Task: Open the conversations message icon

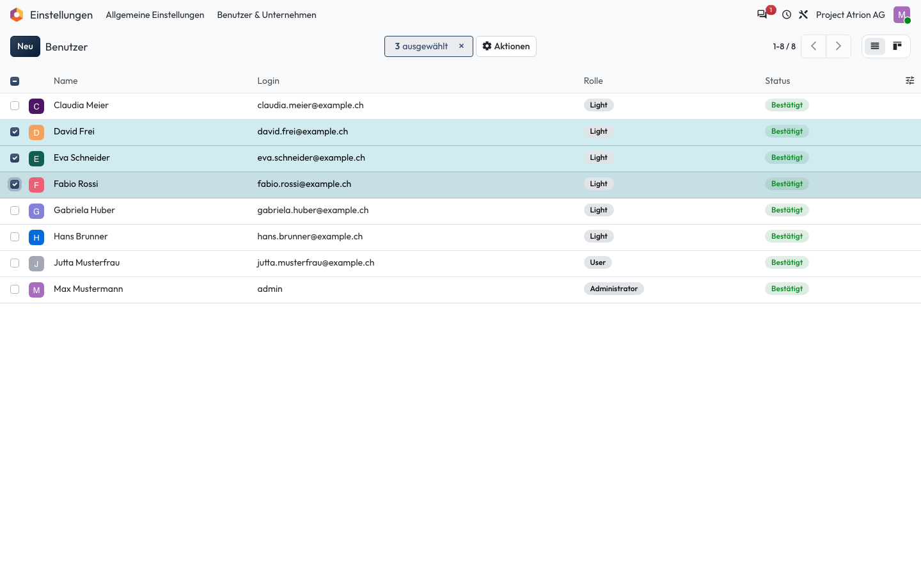Action: 762,15
